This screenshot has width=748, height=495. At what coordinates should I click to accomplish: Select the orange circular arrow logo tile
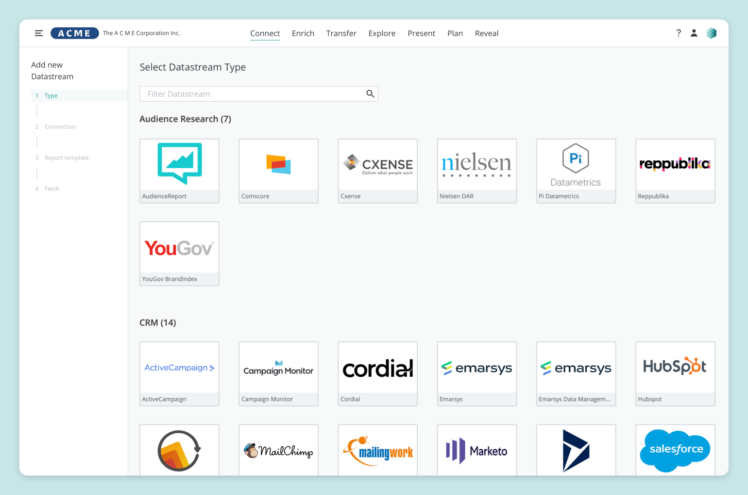[179, 450]
